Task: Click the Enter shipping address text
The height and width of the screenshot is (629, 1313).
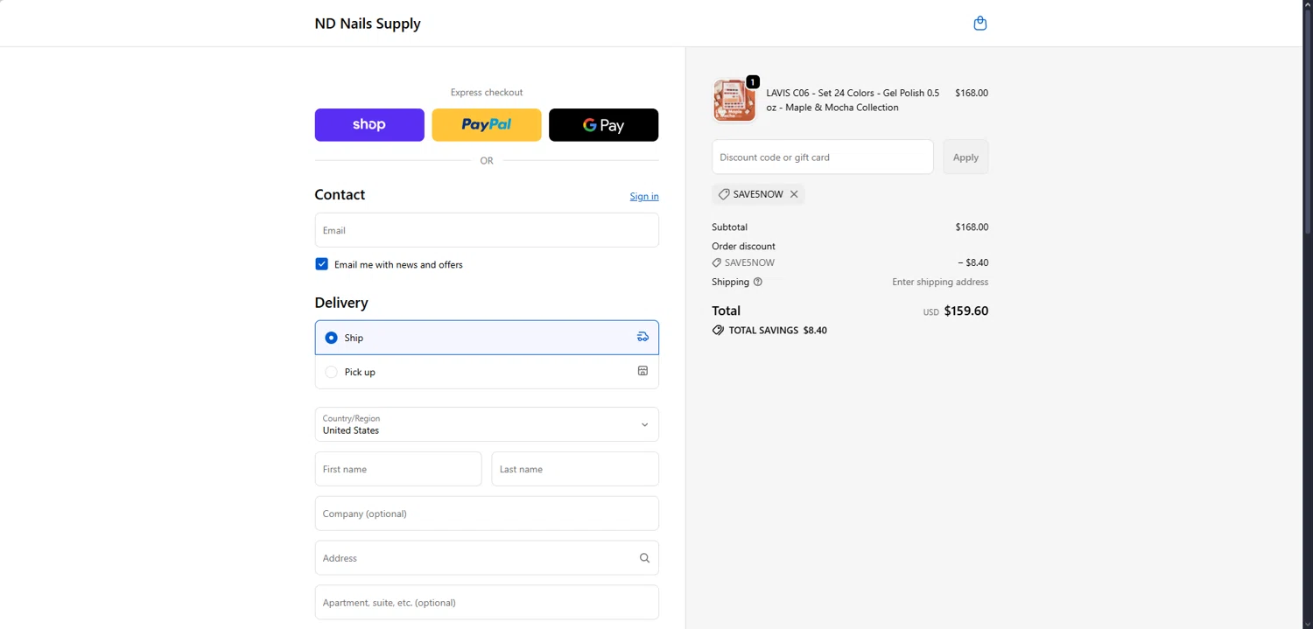Action: [940, 282]
